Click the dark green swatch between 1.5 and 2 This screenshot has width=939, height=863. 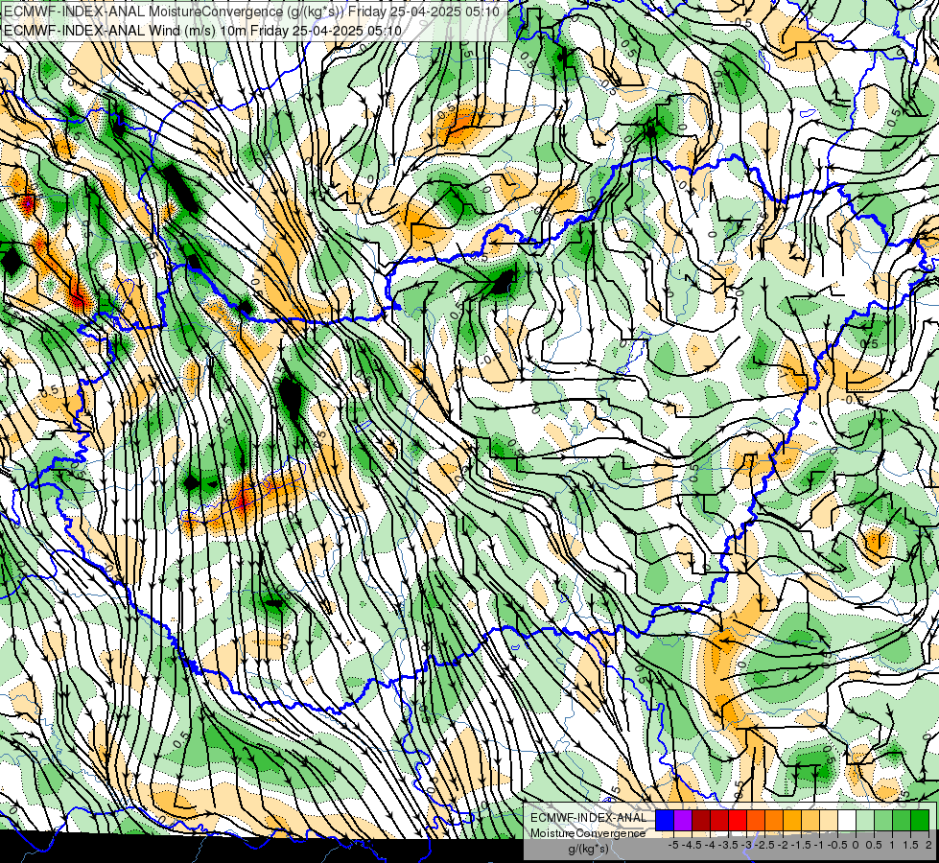[920, 821]
